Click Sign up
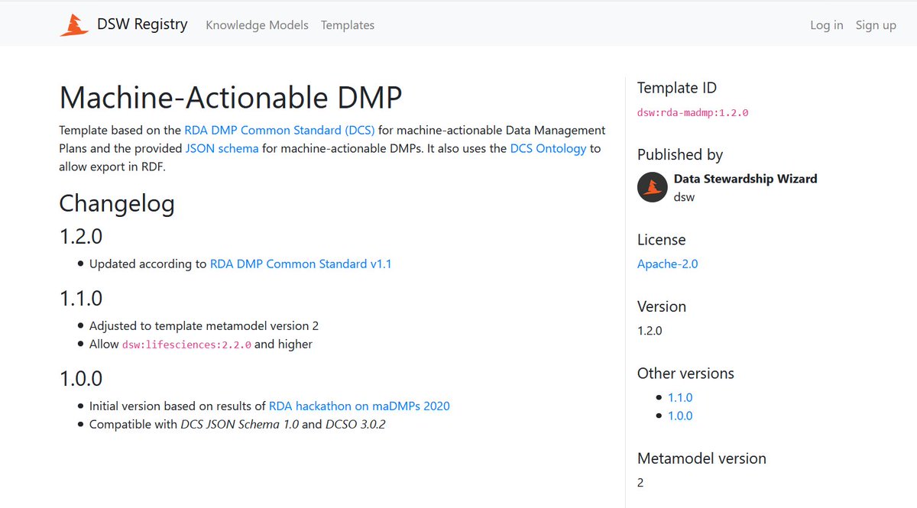 pyautogui.click(x=876, y=25)
